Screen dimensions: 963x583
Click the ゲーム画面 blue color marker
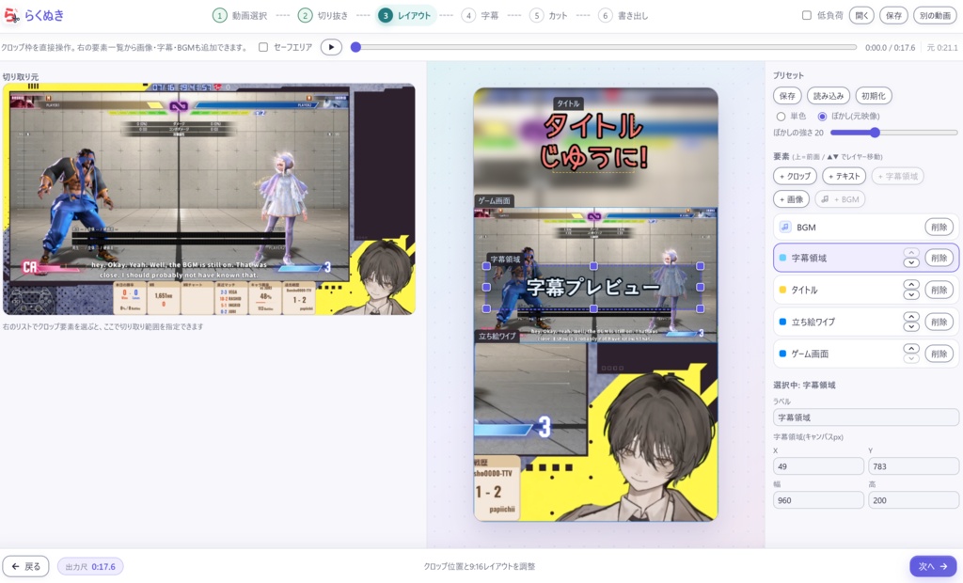pos(782,354)
